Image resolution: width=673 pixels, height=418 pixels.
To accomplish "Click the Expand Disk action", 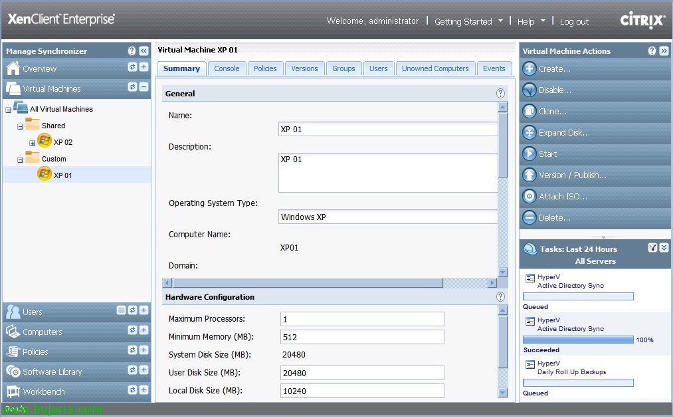I will coord(595,133).
